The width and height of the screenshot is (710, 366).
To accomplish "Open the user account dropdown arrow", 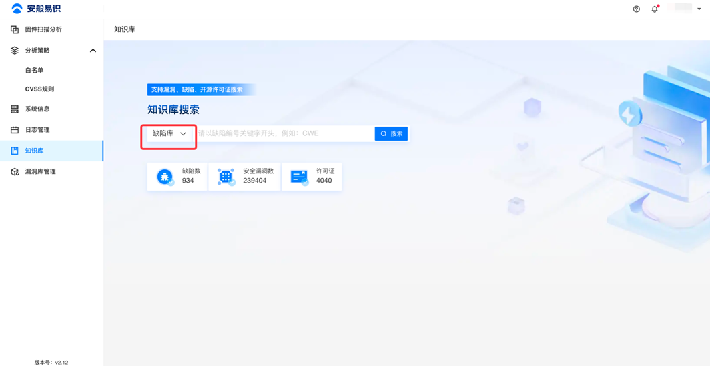I will (699, 9).
